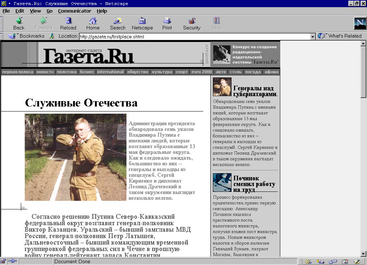Expand the Location URL history dropdown
The width and height of the screenshot is (367, 265).
313,37
